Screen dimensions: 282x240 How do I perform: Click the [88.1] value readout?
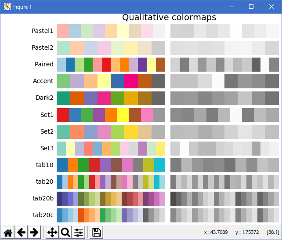[273, 232]
